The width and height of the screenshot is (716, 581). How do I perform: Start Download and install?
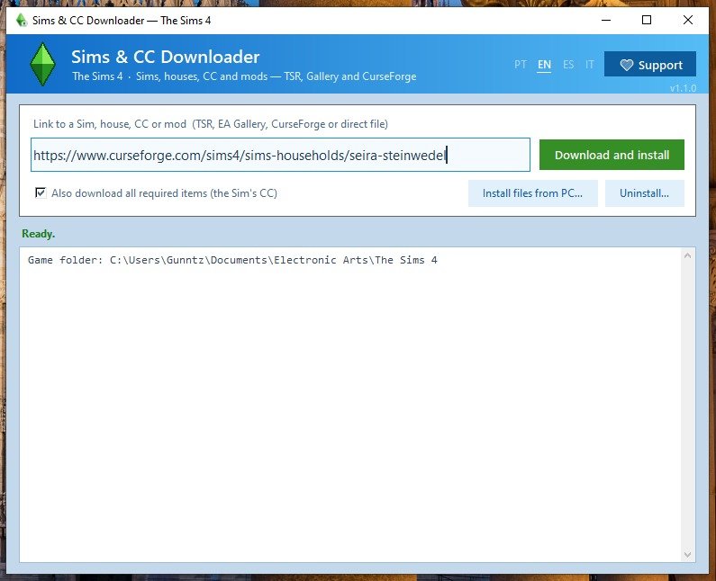pyautogui.click(x=612, y=155)
